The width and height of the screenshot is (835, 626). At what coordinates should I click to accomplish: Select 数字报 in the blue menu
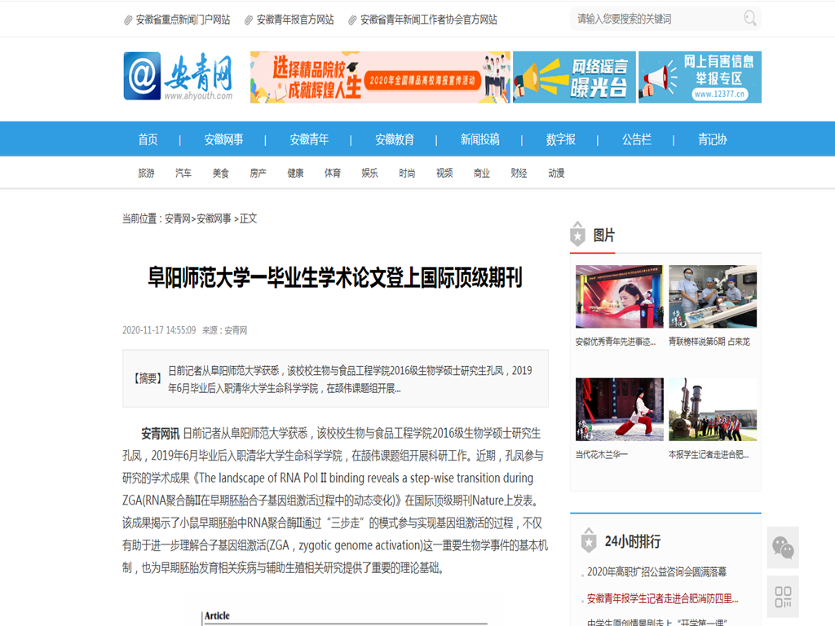point(561,139)
